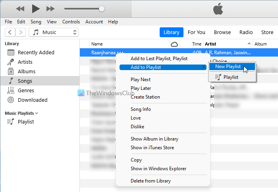Switch to the For You tab
The image size is (278, 192).
pos(197,32)
